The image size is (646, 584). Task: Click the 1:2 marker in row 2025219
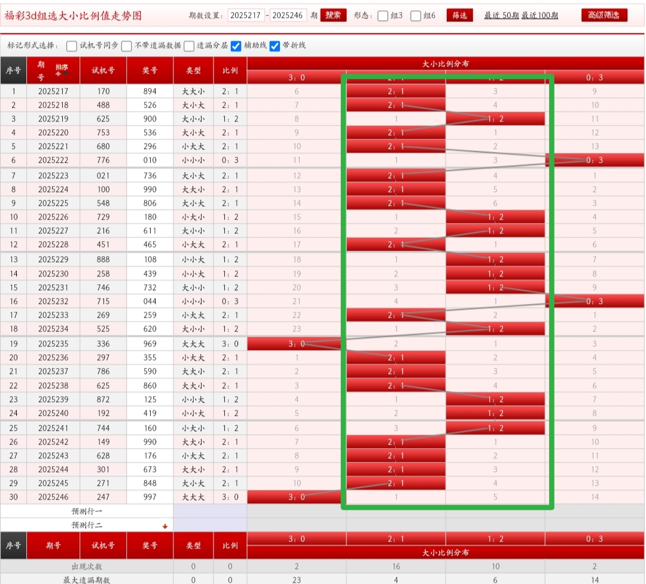click(x=495, y=119)
